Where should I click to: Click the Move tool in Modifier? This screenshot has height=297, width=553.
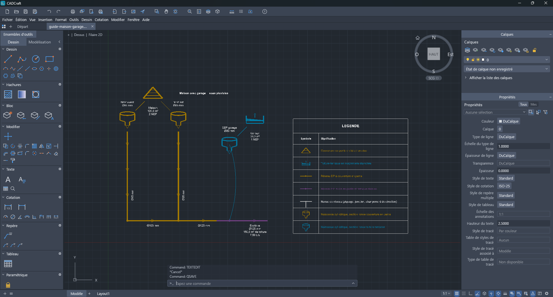point(8,136)
